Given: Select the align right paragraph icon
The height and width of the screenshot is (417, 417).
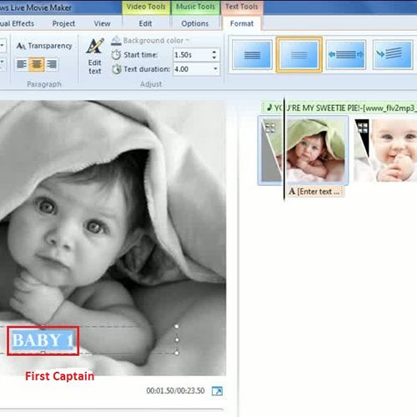Looking at the screenshot, I should (x=52, y=64).
